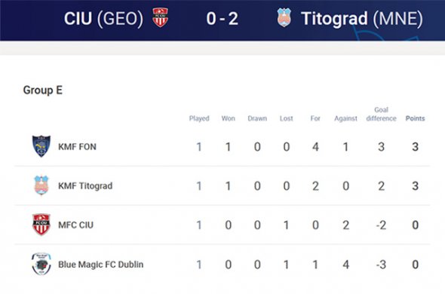Open the KMF Titograd team link
The width and height of the screenshot is (445, 294).
tap(85, 186)
